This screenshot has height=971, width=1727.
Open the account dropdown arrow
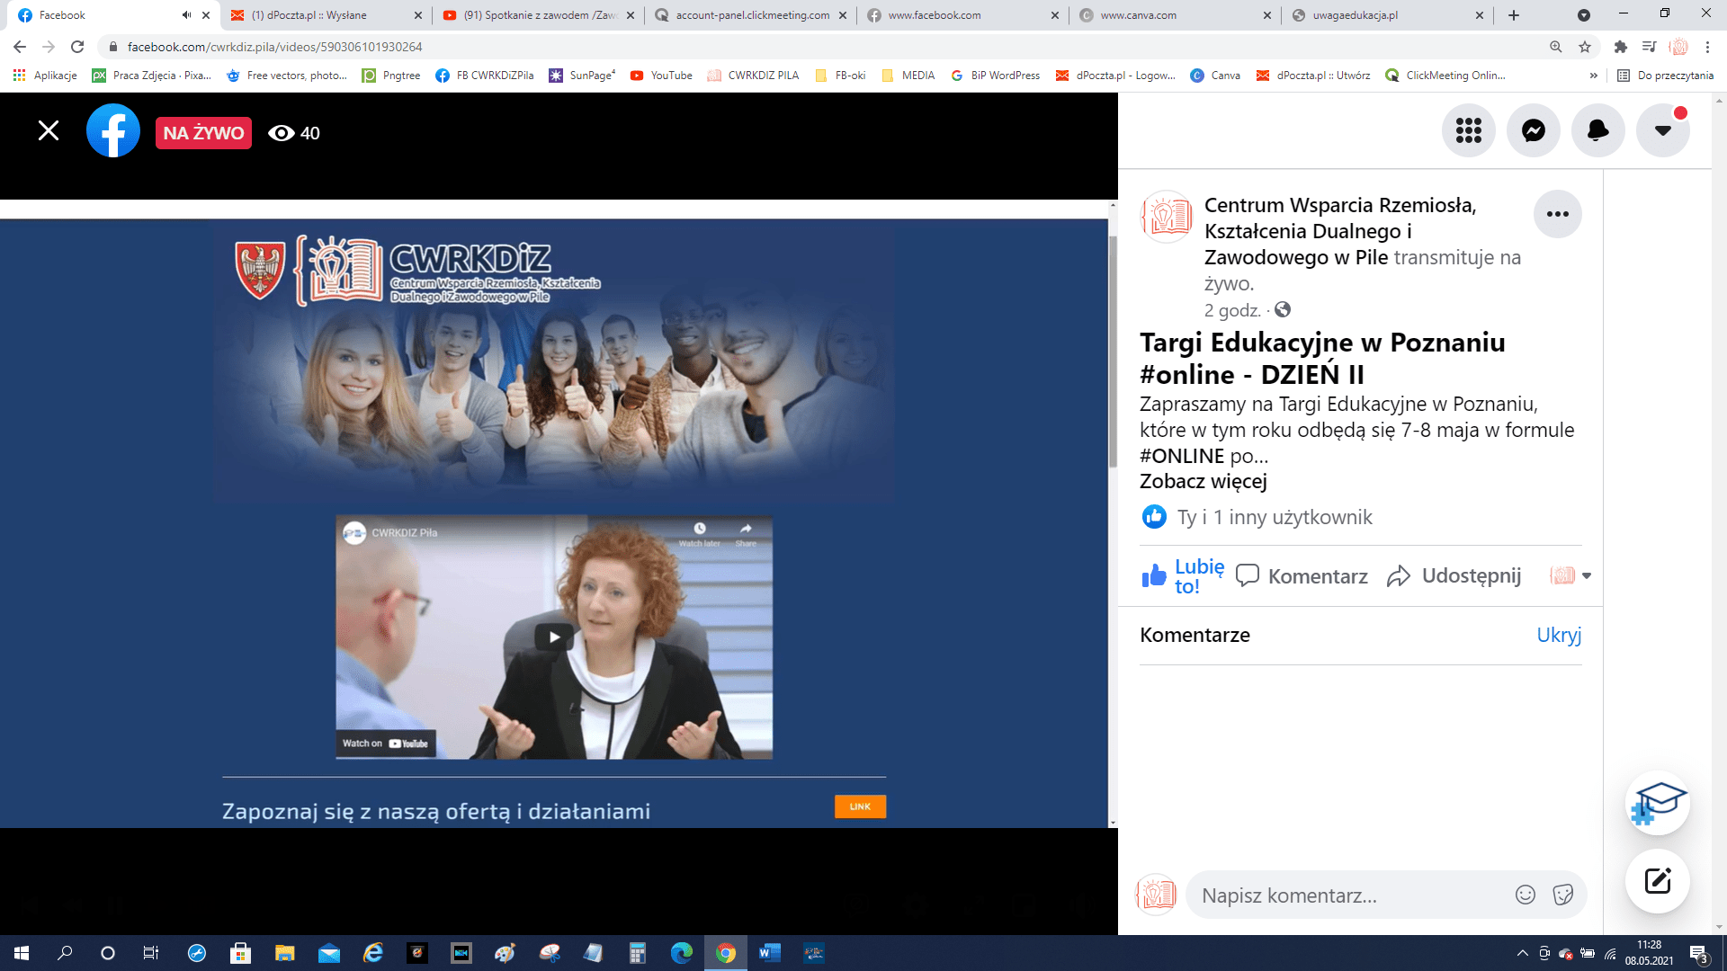coord(1662,131)
